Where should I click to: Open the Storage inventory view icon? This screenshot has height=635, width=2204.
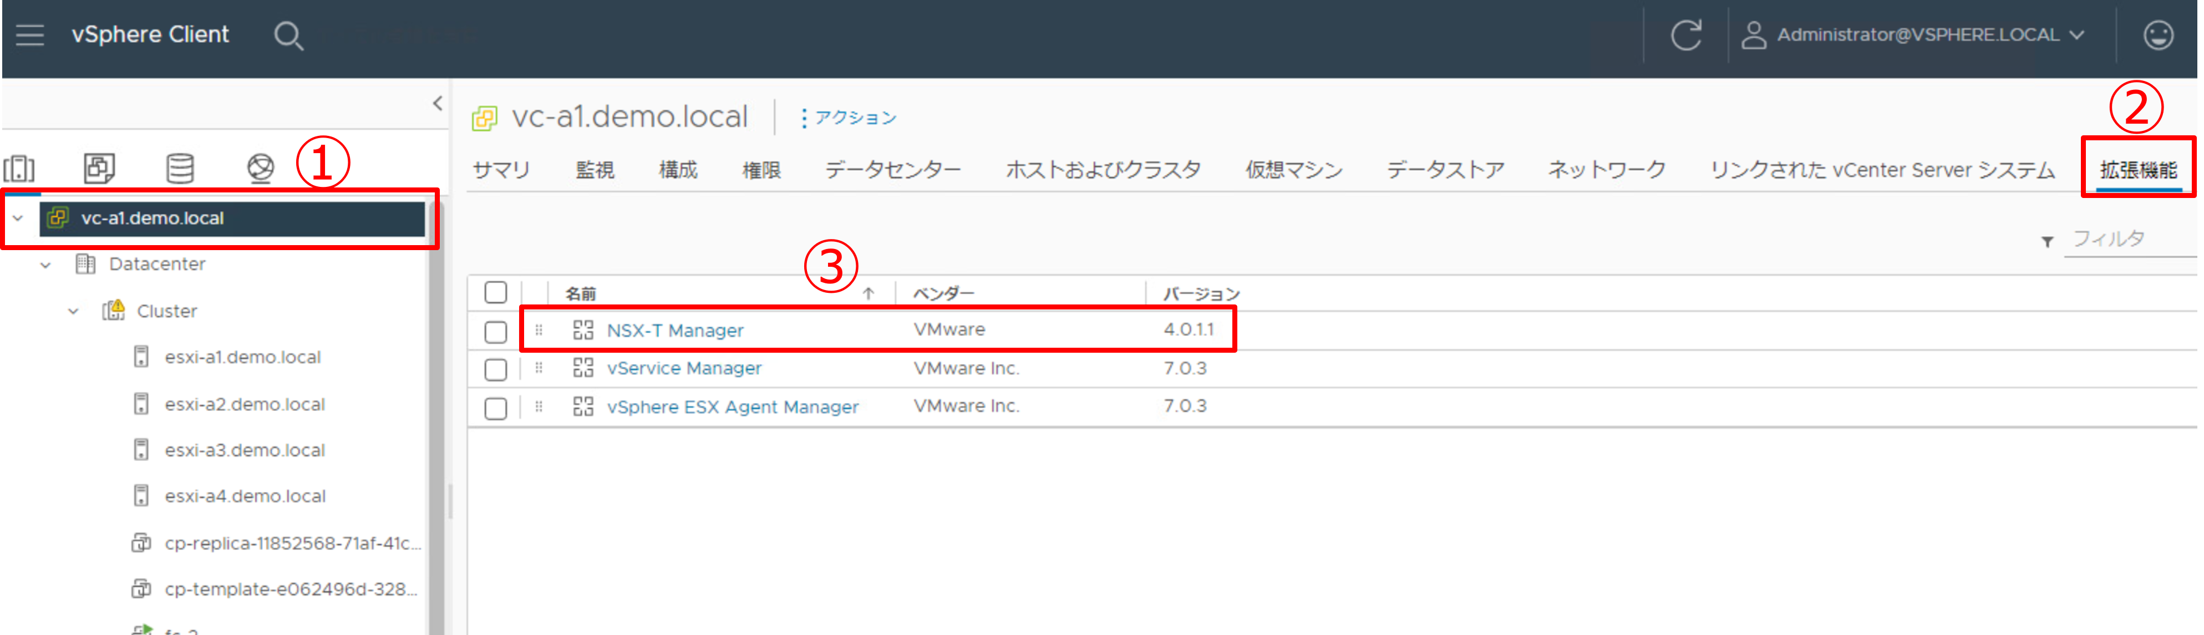pos(180,167)
